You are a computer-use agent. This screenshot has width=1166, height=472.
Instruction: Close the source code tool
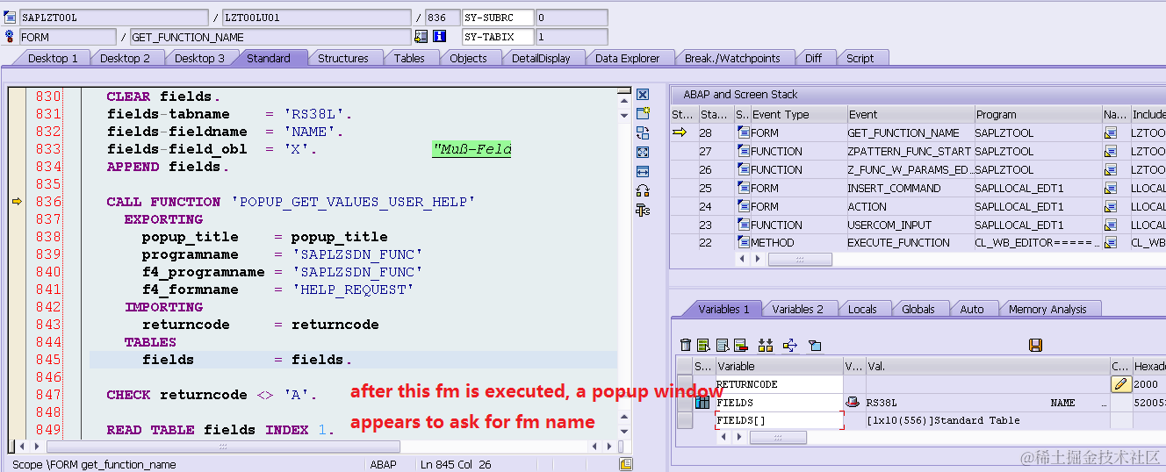pos(643,95)
